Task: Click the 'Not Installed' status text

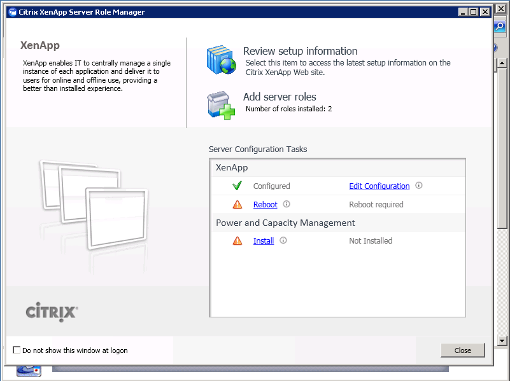Action: coord(371,240)
